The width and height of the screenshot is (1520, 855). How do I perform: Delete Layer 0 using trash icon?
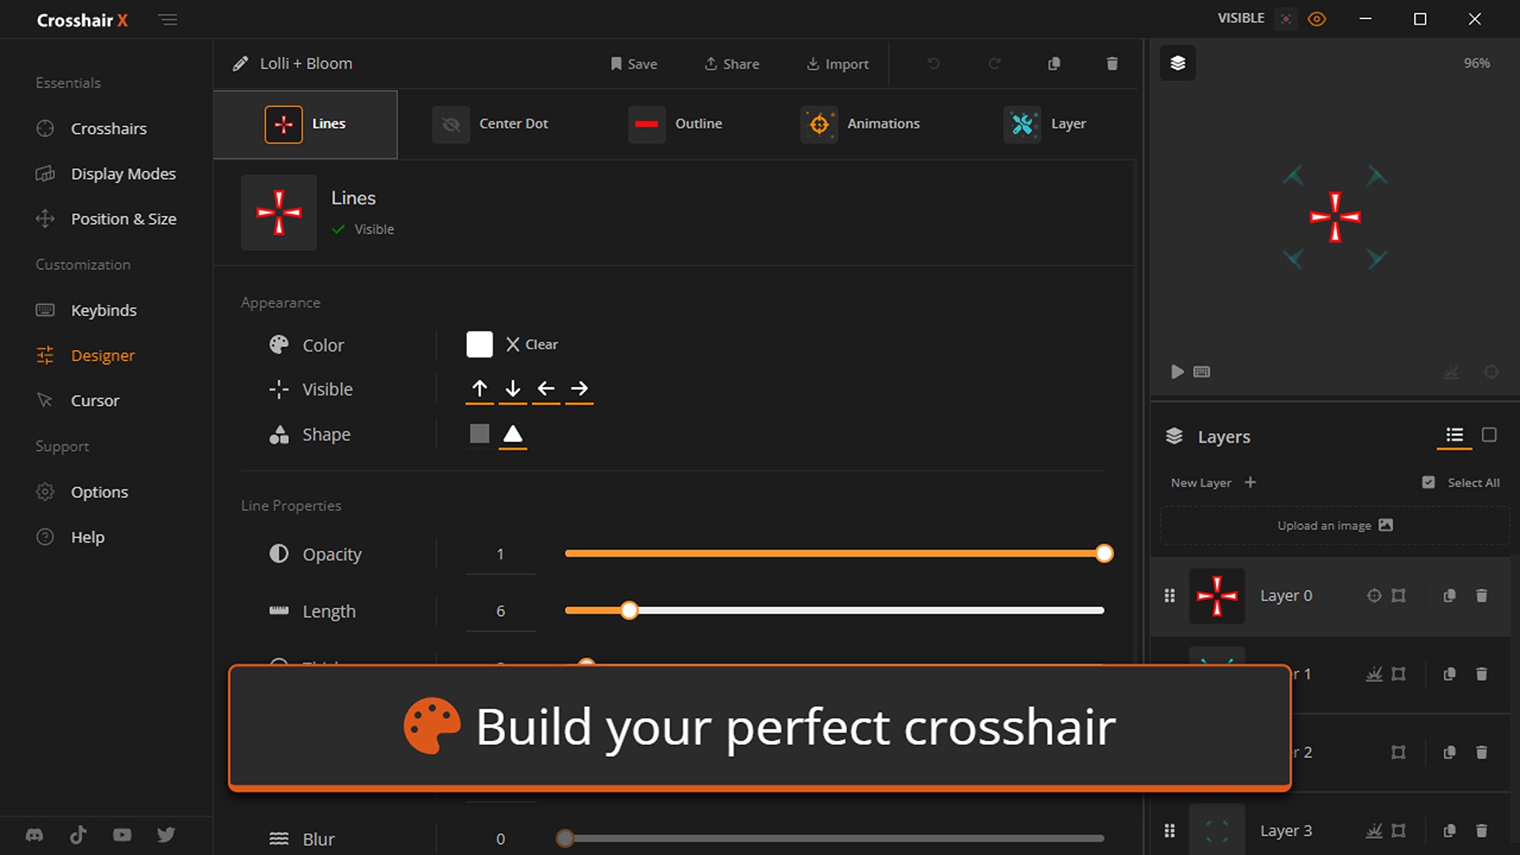tap(1481, 595)
